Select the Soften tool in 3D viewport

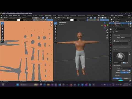click(56, 26)
